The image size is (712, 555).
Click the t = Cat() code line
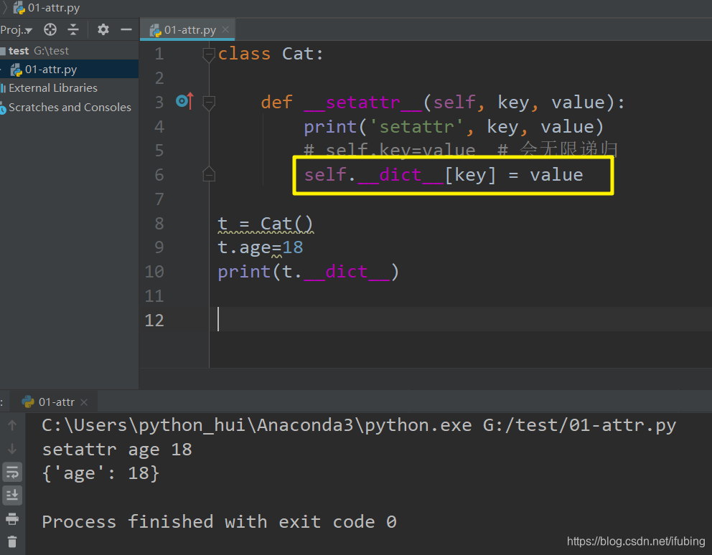point(265,224)
